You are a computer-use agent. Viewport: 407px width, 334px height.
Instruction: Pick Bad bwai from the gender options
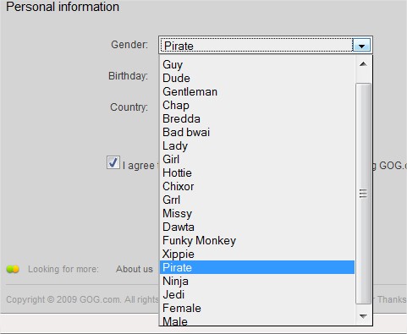pos(257,132)
